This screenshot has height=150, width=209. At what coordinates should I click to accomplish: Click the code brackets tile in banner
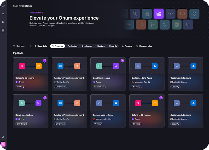pyautogui.click(x=171, y=14)
